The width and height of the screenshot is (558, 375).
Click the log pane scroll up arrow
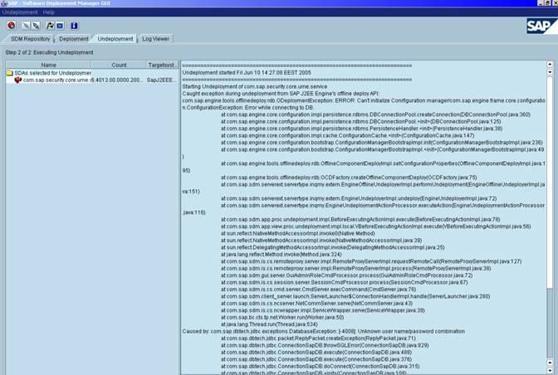pyautogui.click(x=551, y=66)
